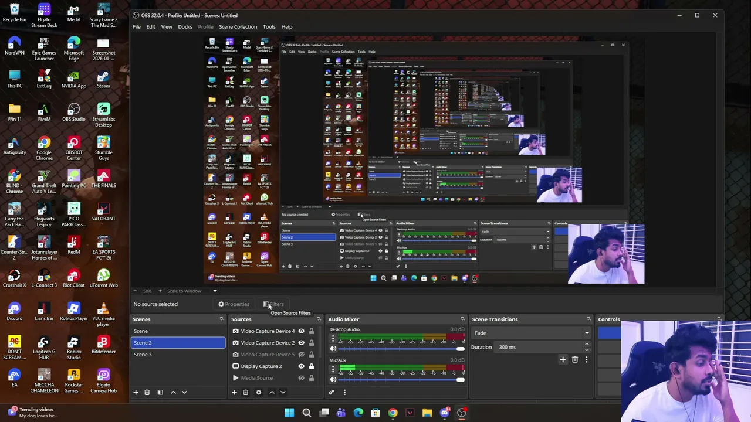Show Video Capture Device 5 source
This screenshot has height=422, width=751.
[302, 355]
